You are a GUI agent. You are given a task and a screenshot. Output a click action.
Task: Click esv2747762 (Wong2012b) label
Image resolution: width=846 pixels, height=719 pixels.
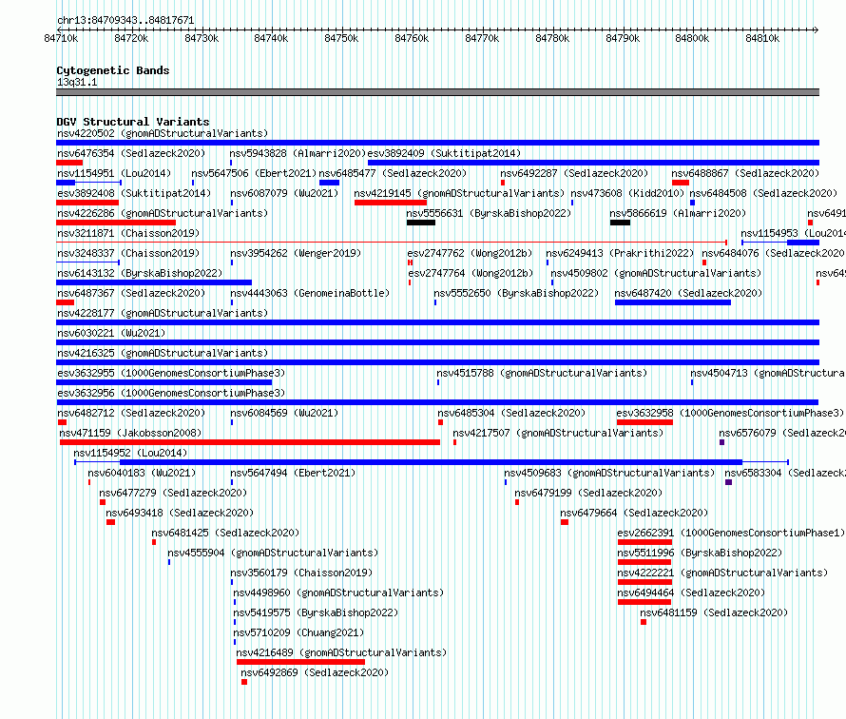coord(470,253)
